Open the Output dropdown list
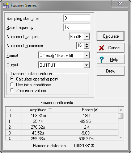 [x=86, y=65]
